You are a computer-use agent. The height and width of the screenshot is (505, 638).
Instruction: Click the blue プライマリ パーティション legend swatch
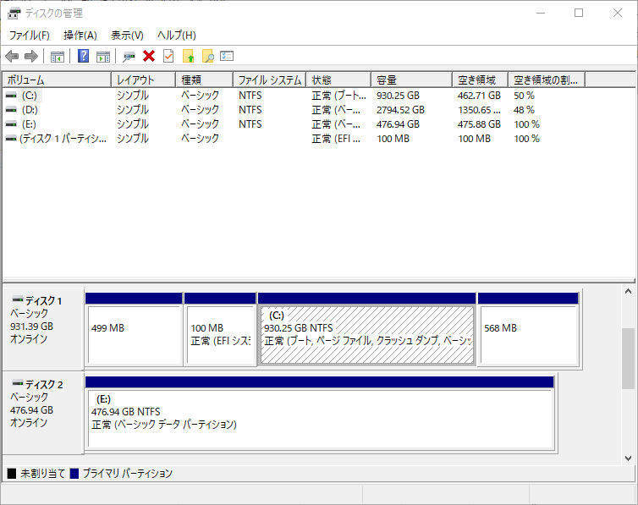pos(74,474)
